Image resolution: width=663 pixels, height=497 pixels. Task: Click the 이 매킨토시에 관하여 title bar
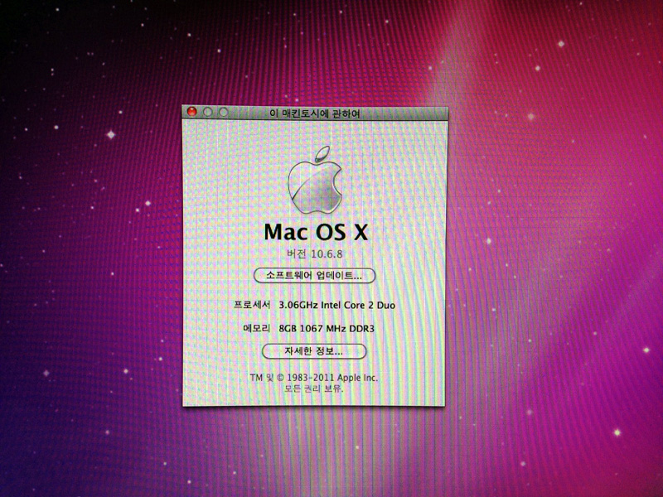(x=314, y=113)
